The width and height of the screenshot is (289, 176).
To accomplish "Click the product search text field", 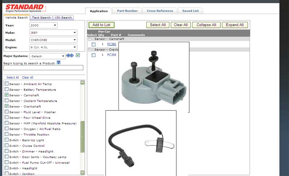I will [x=43, y=67].
